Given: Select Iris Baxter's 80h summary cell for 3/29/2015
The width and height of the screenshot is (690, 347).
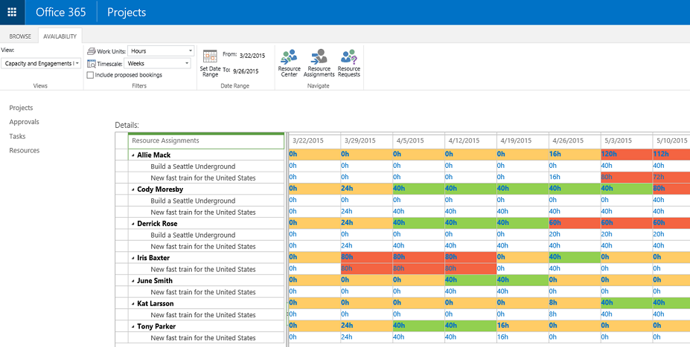Looking at the screenshot, I should coord(366,257).
